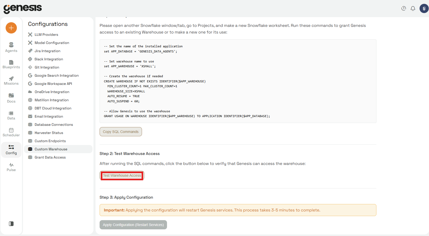Open the Pulse section
This screenshot has width=429, height=236.
point(11,167)
